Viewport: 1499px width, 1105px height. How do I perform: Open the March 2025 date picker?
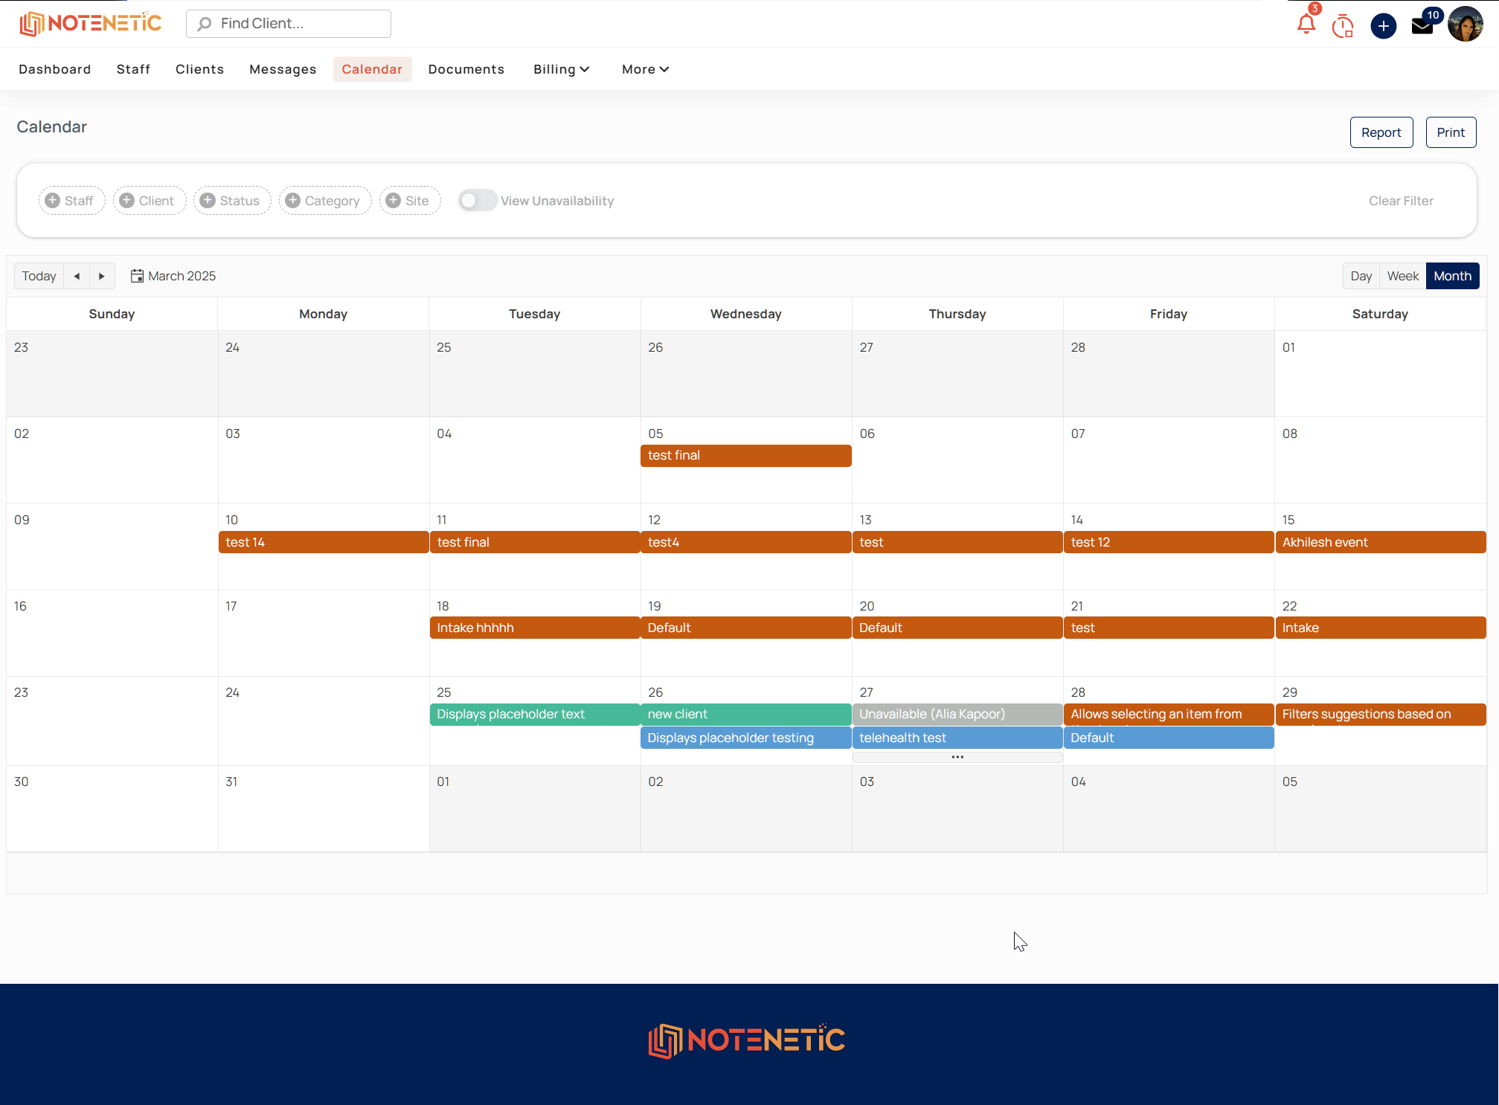(173, 276)
